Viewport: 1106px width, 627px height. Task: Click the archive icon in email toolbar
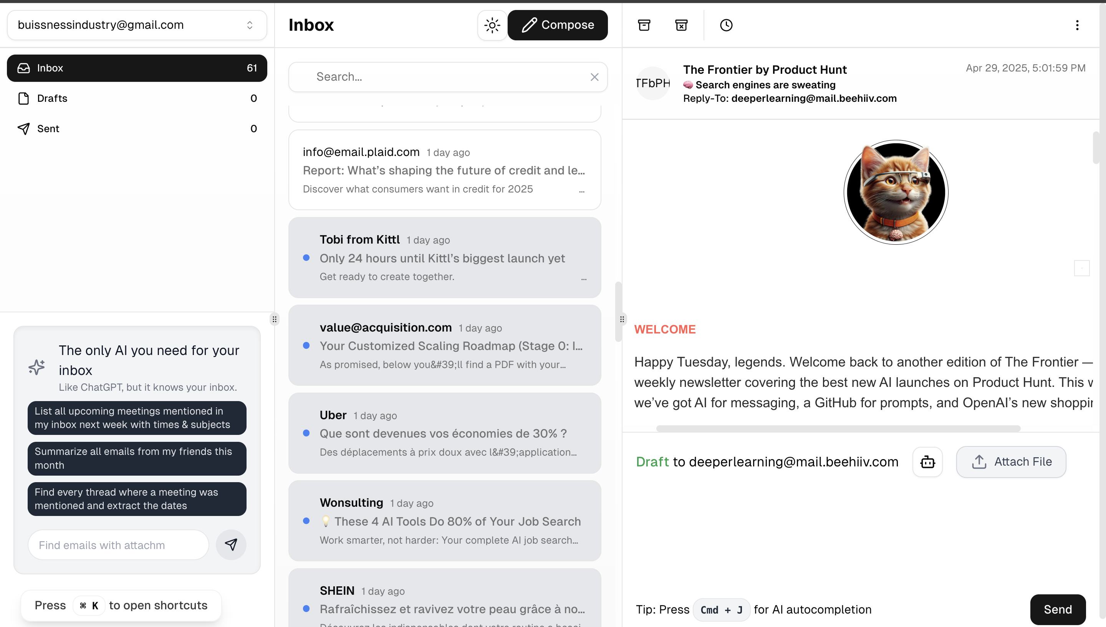click(x=644, y=25)
